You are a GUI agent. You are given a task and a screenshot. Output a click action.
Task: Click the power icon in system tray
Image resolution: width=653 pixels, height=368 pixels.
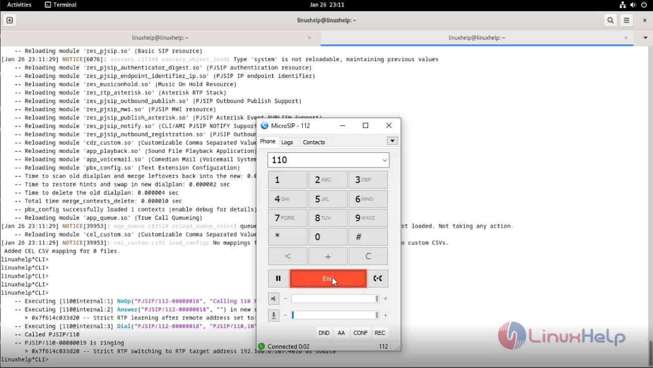pos(644,5)
